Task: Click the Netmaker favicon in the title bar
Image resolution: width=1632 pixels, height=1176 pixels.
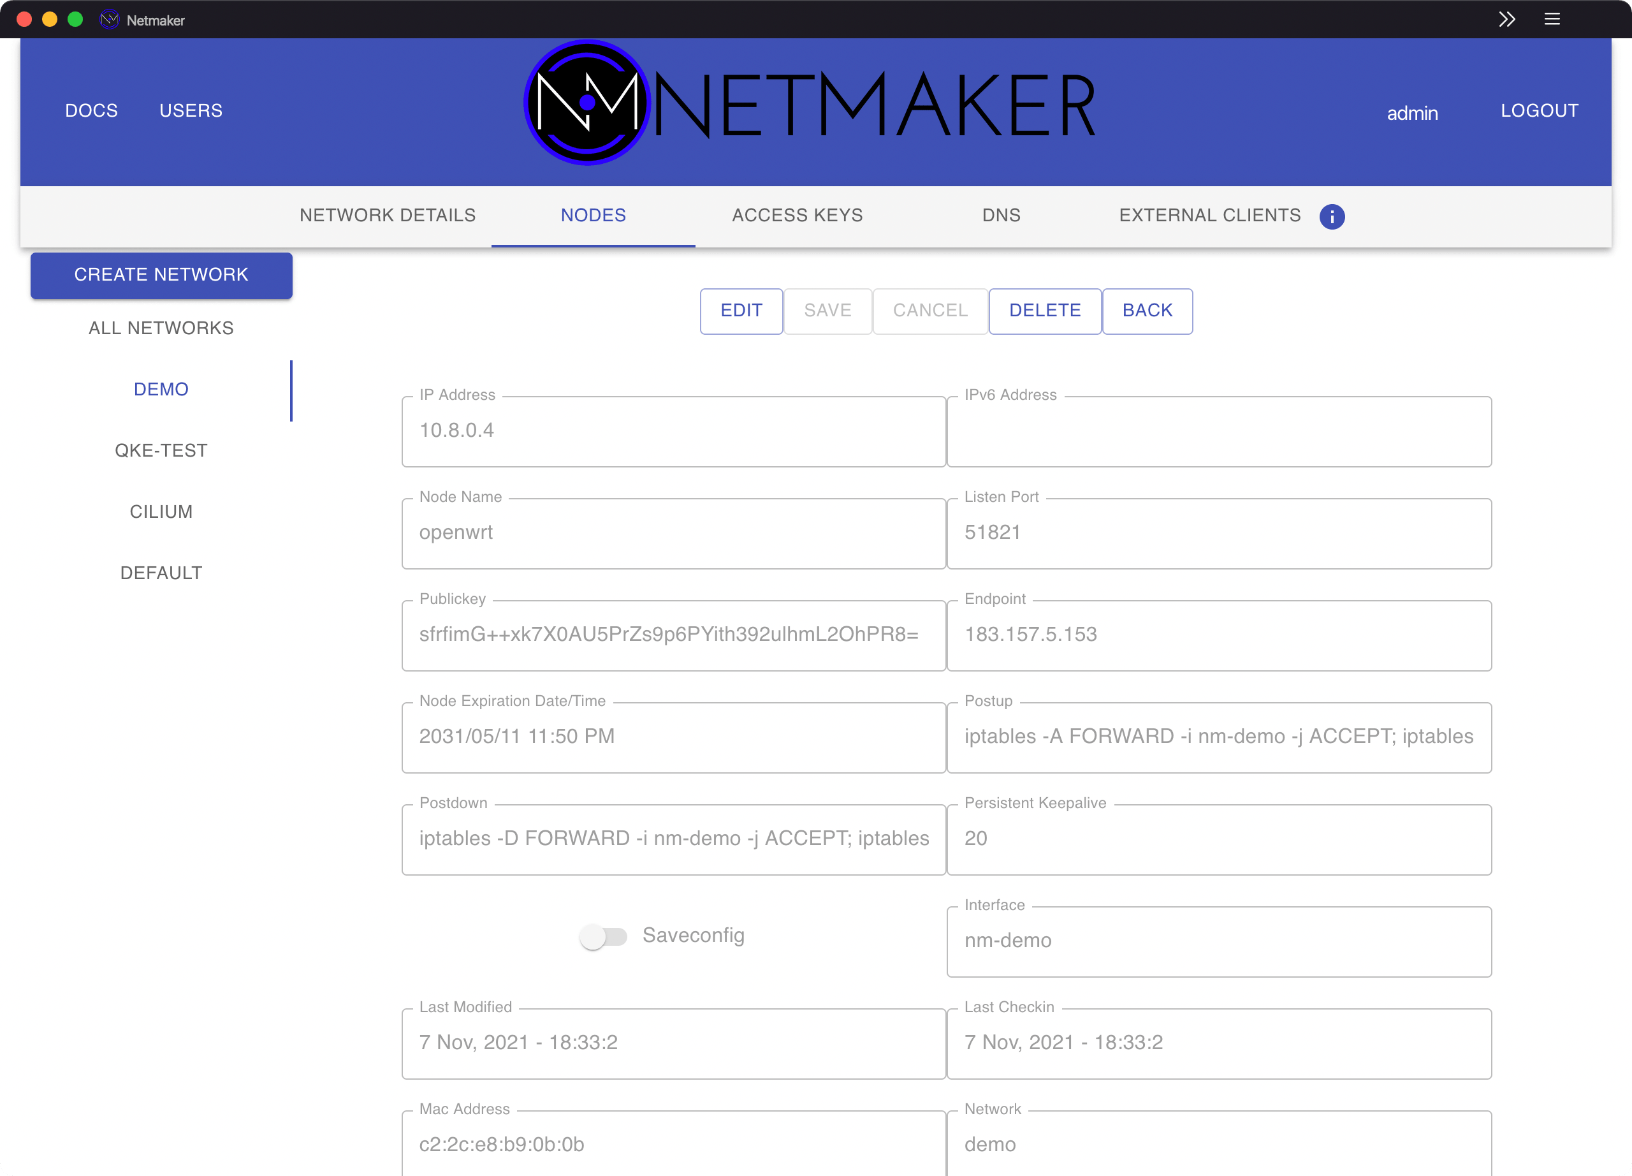Action: 108,19
